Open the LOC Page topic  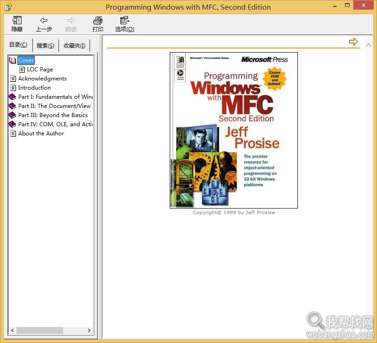click(40, 70)
